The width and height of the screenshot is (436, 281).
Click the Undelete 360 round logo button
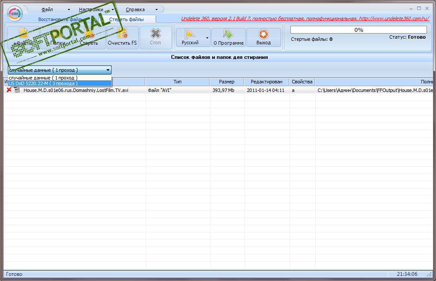(x=15, y=13)
